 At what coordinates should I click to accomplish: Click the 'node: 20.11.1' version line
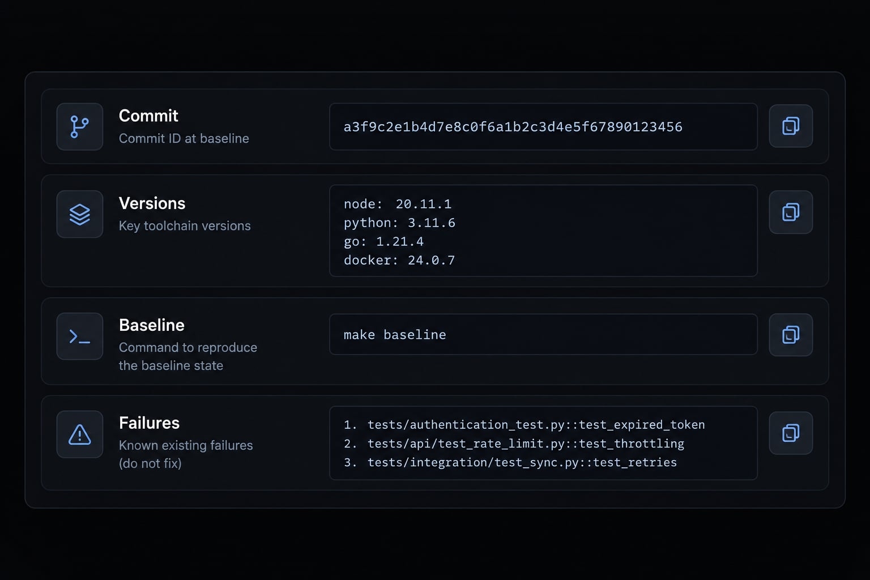point(398,204)
